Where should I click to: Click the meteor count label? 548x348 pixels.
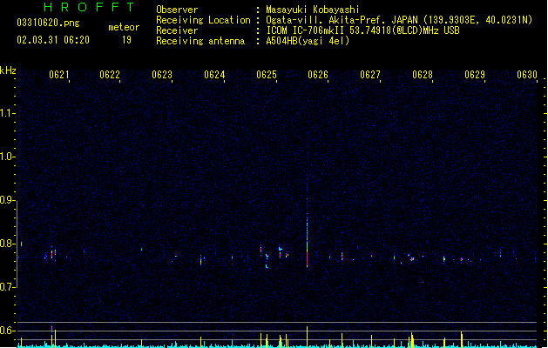(x=124, y=27)
